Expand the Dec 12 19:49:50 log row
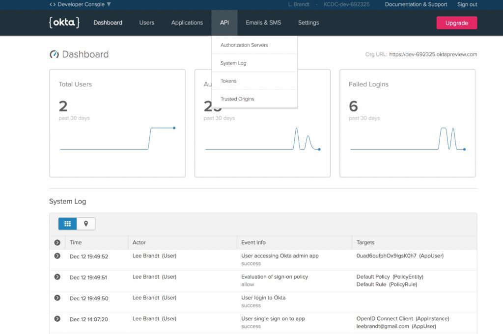The height and width of the screenshot is (334, 503). [57, 298]
